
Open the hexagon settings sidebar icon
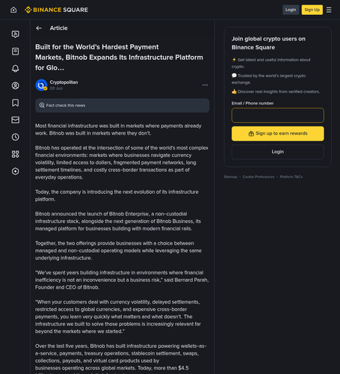[x=16, y=171]
